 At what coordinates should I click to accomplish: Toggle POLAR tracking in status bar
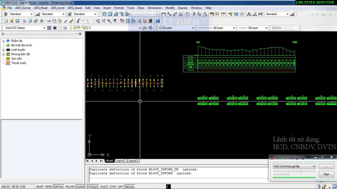(70, 187)
